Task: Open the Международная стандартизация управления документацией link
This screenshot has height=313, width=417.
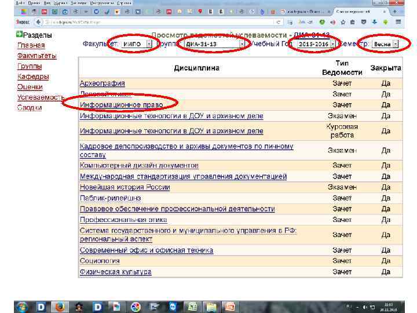Action: pos(183,176)
